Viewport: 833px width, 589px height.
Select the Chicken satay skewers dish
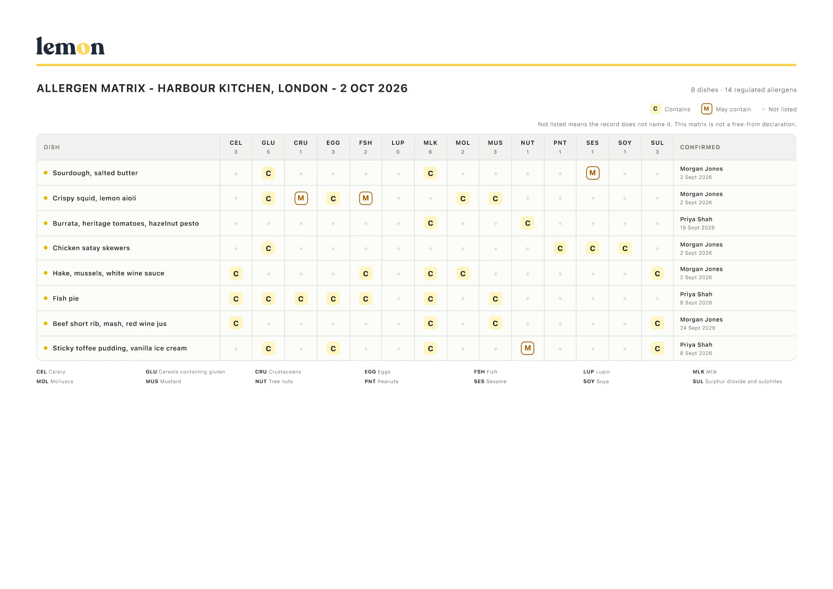tap(91, 248)
